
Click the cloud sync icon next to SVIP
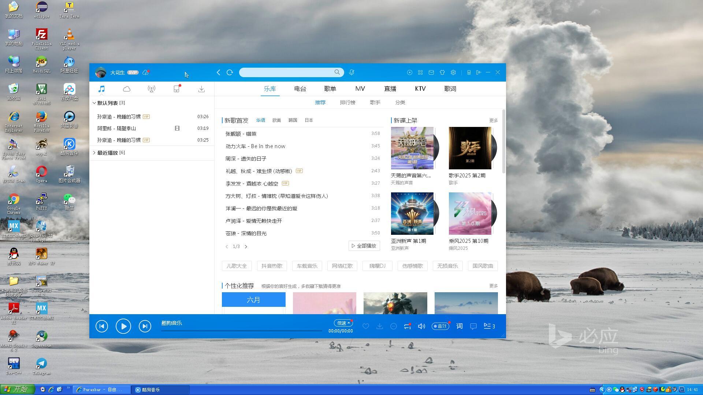[146, 72]
